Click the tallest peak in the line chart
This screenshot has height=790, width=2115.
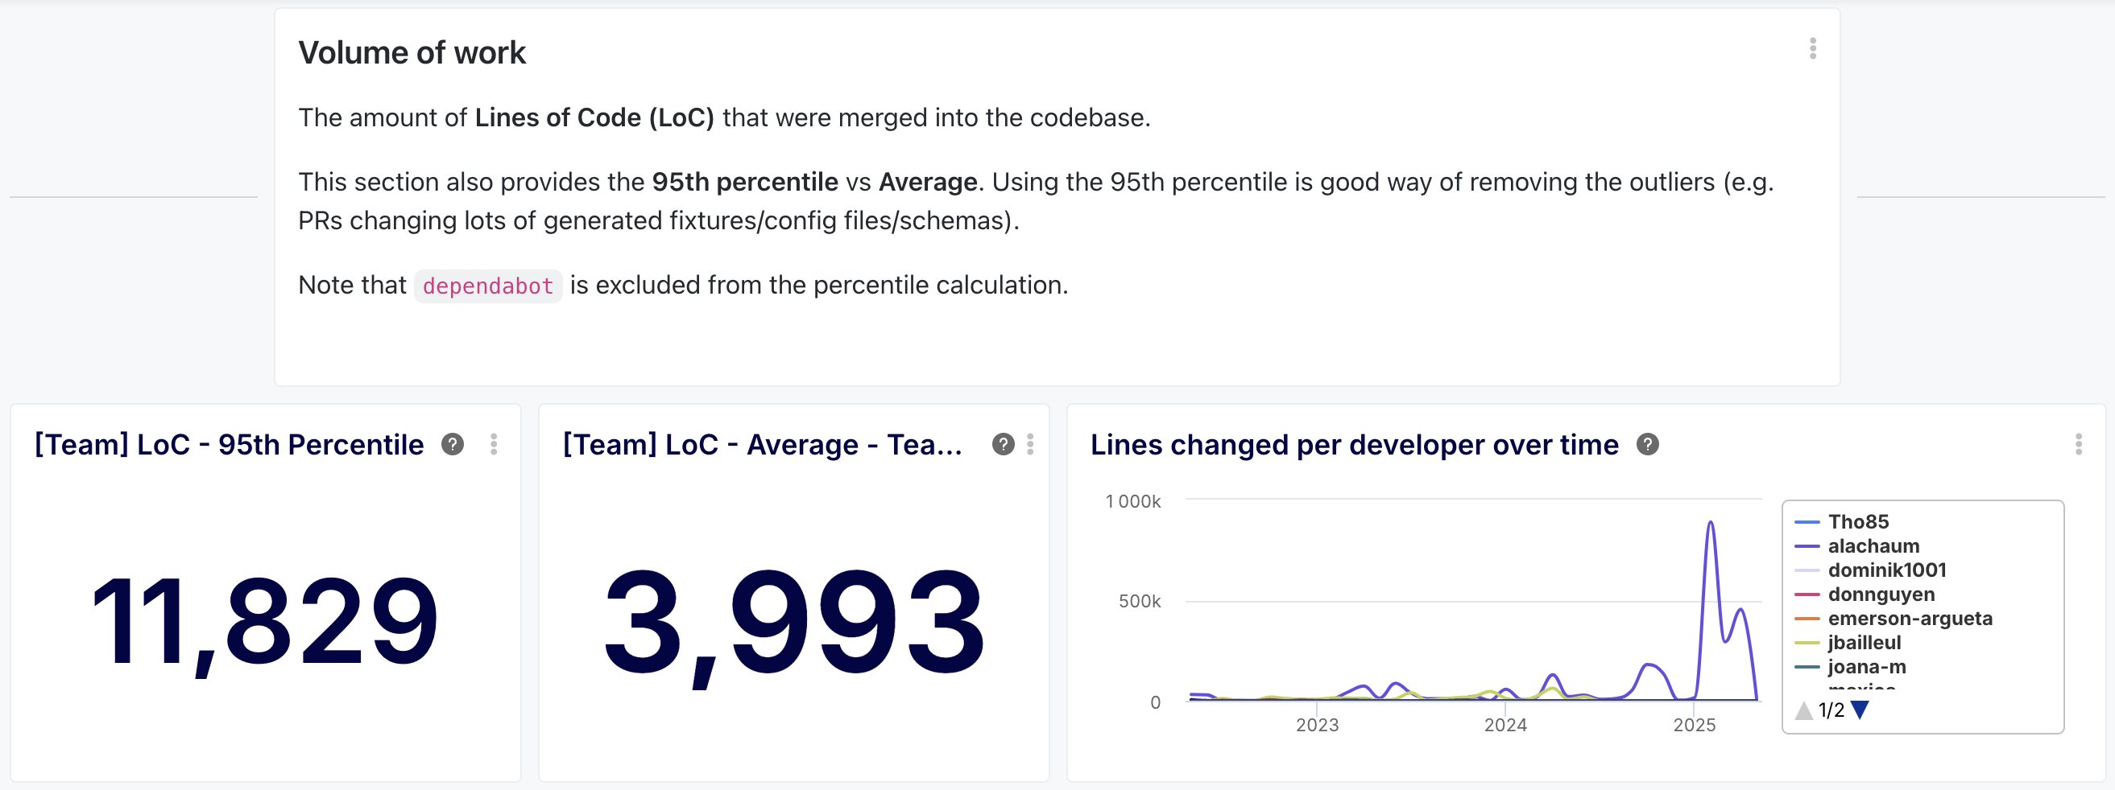coord(1710,523)
